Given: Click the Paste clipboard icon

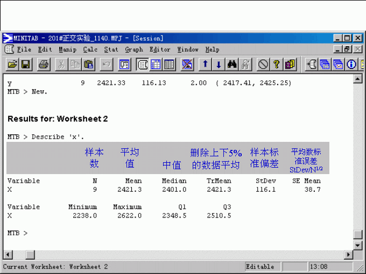Looking at the screenshot, I should pyautogui.click(x=89, y=64).
